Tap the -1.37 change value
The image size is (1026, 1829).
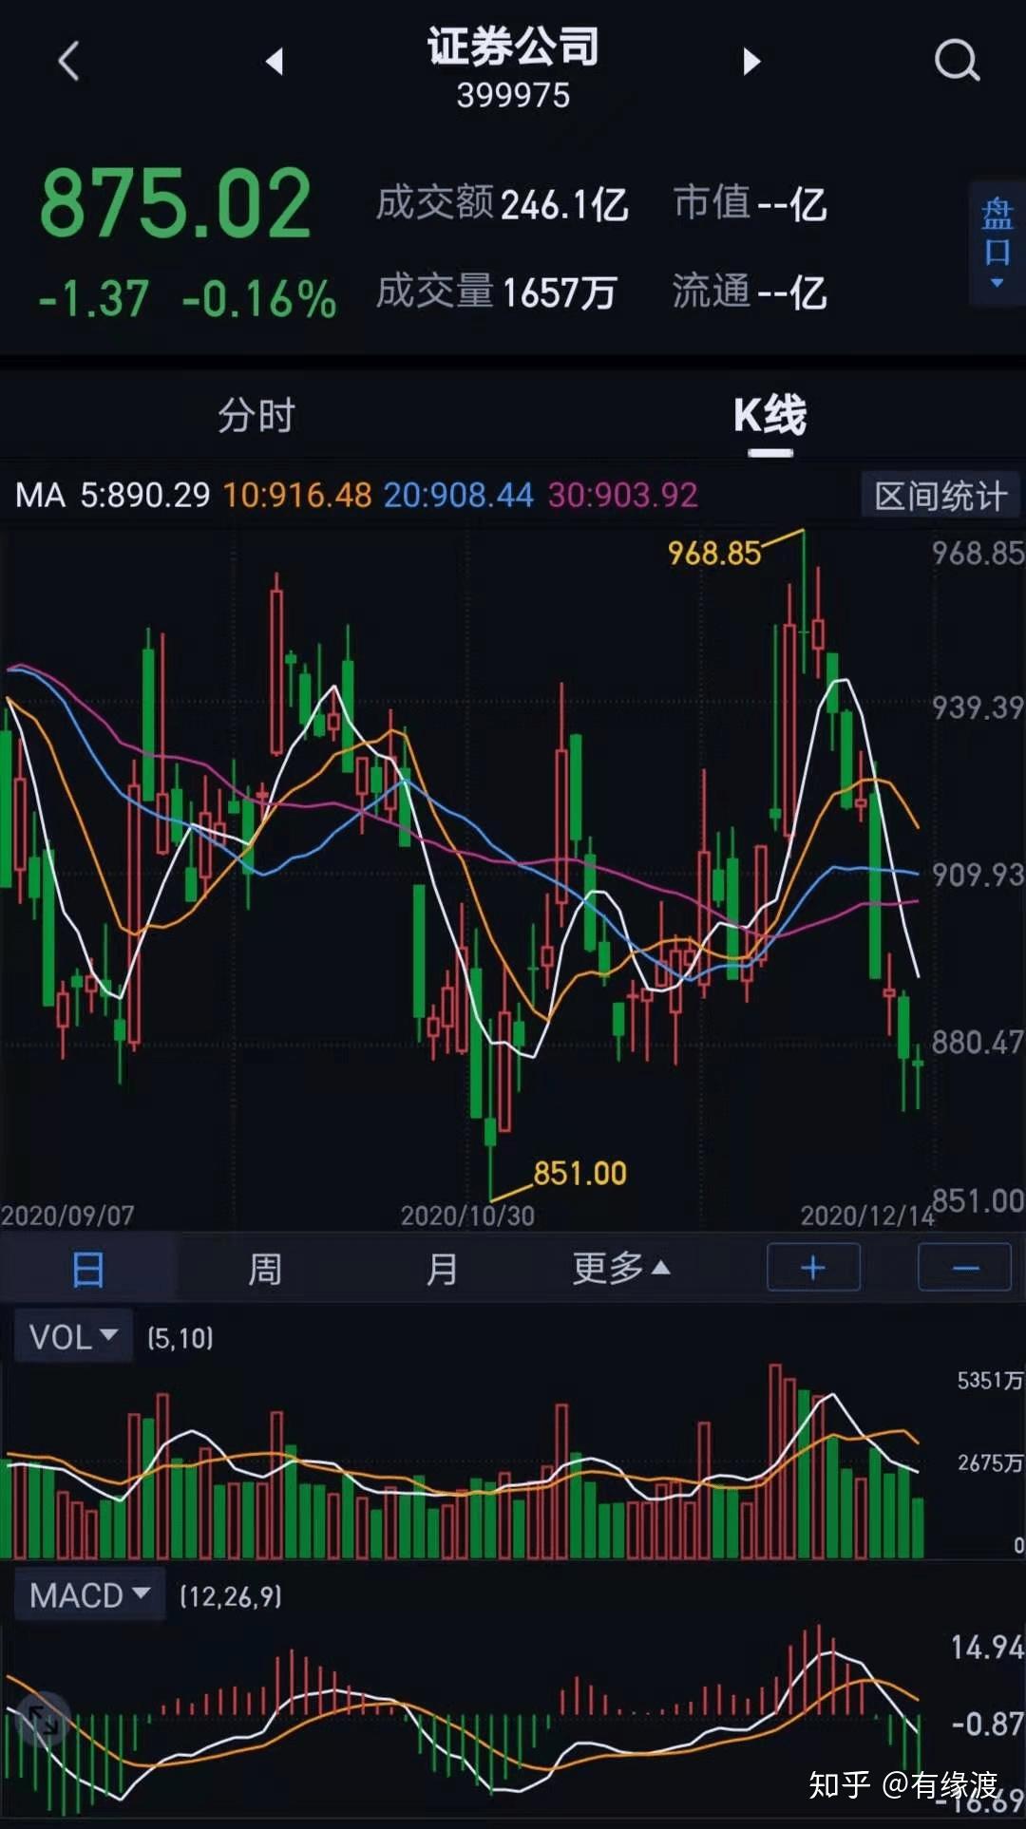click(x=93, y=298)
